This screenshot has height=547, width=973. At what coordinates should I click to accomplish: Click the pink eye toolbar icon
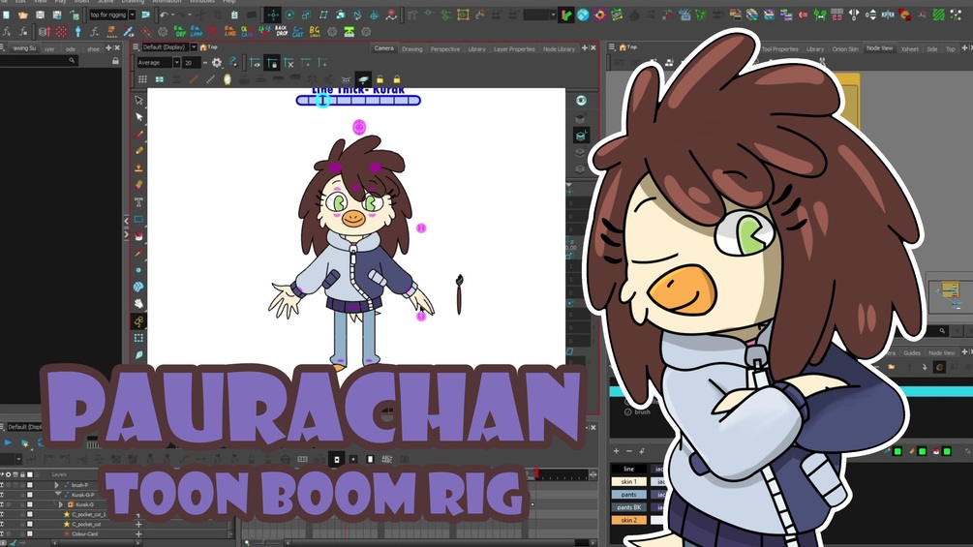tap(599, 15)
